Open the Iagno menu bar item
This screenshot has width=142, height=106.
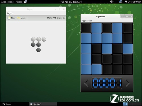10,13
